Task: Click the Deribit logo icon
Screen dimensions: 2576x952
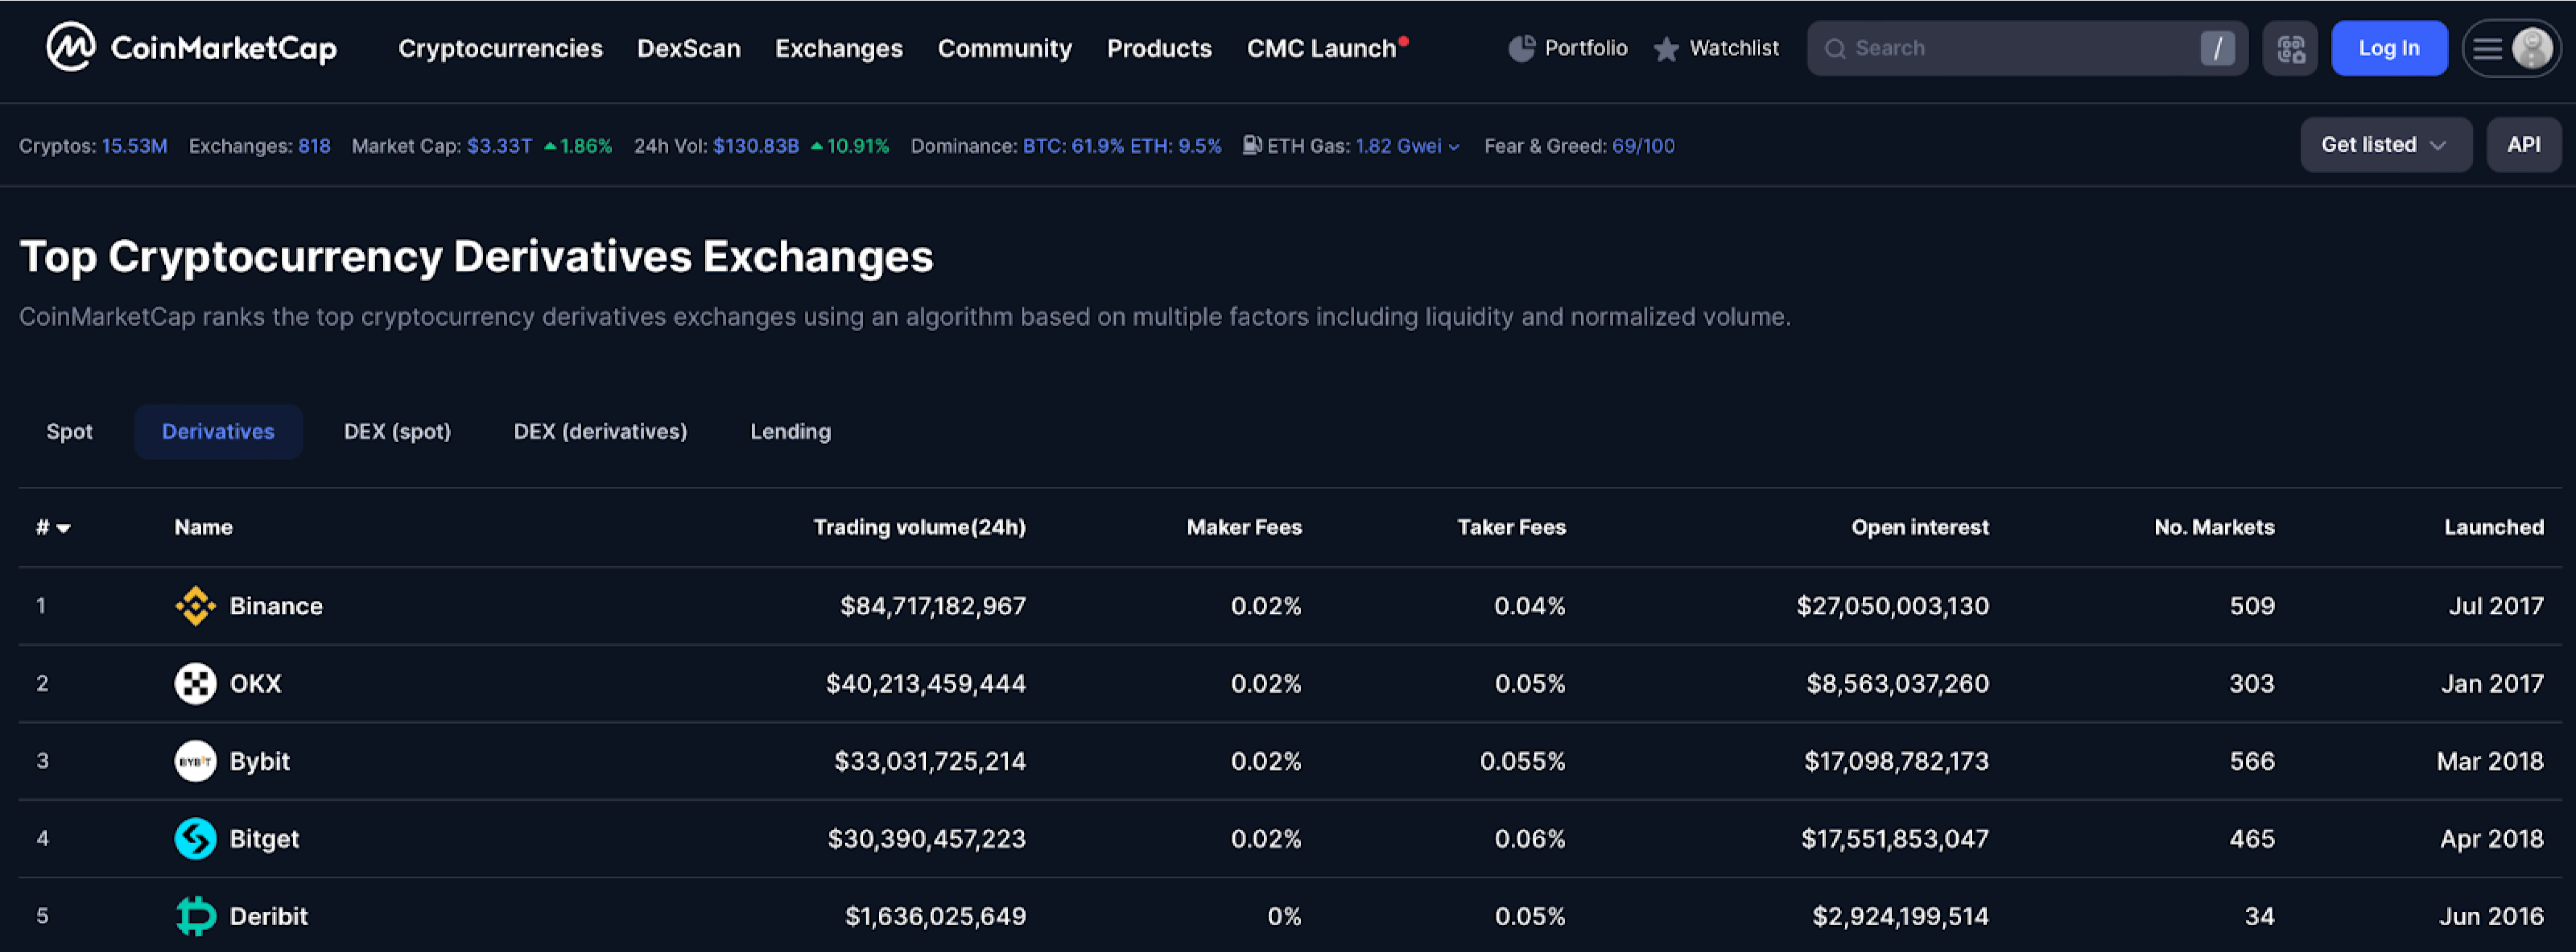Action: pyautogui.click(x=195, y=916)
